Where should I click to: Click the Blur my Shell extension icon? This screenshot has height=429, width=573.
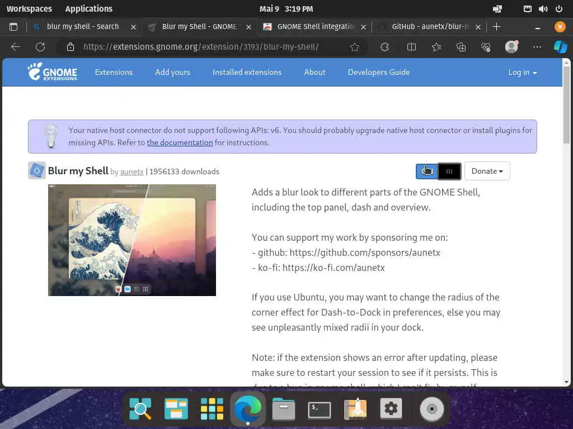click(37, 170)
